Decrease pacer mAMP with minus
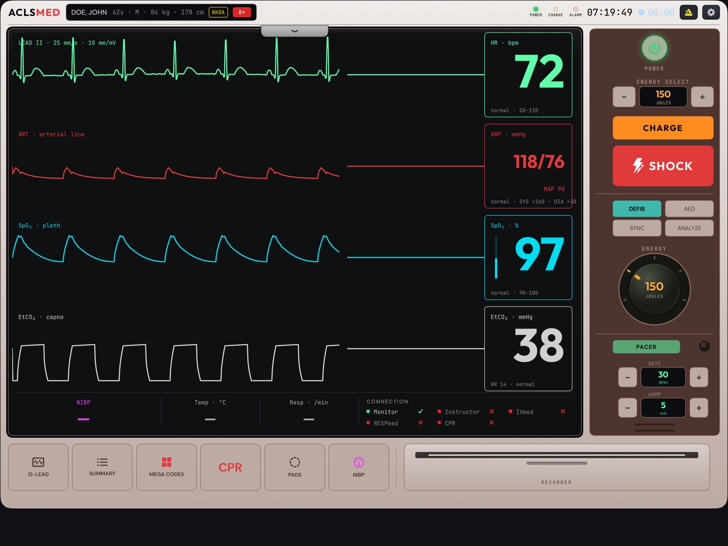The width and height of the screenshot is (728, 546). [x=627, y=408]
